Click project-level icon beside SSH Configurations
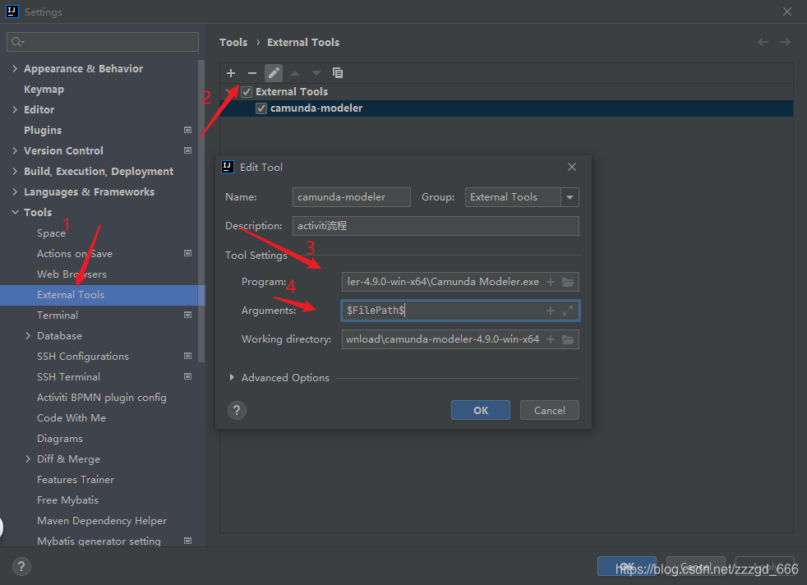The image size is (807, 585). point(188,356)
